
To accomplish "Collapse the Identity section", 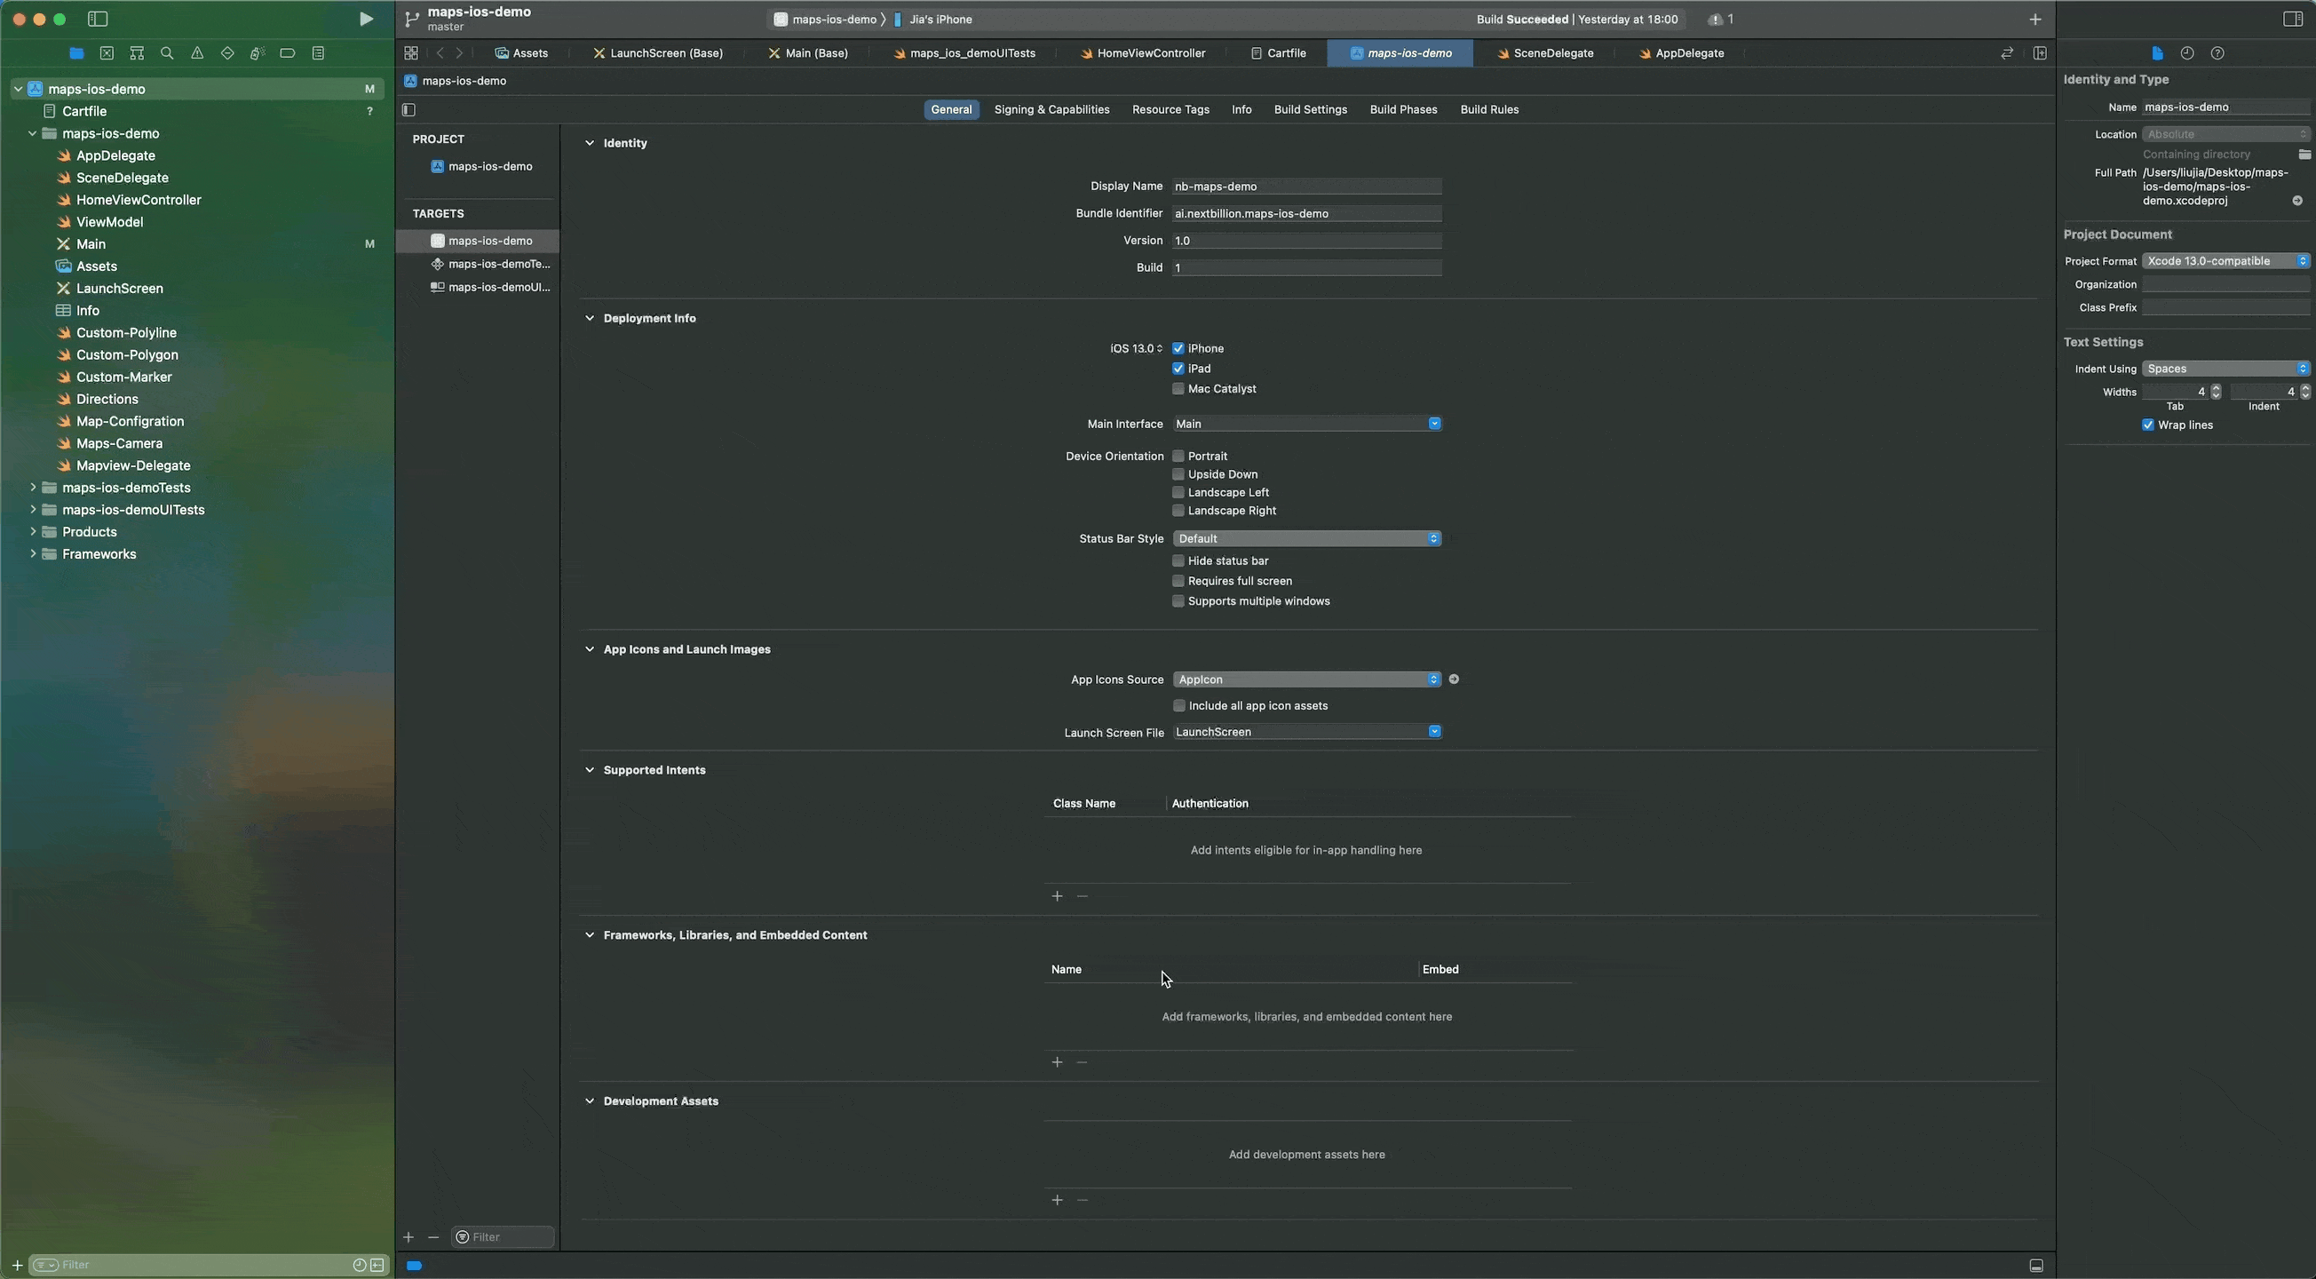I will point(590,143).
